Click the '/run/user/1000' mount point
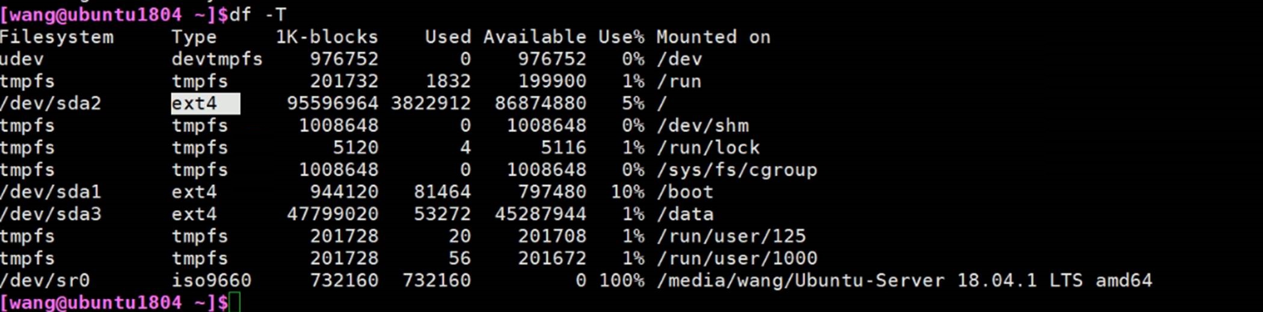 coord(737,258)
